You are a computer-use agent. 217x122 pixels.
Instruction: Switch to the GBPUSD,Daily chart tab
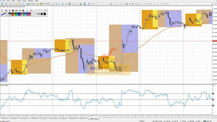[83, 119]
